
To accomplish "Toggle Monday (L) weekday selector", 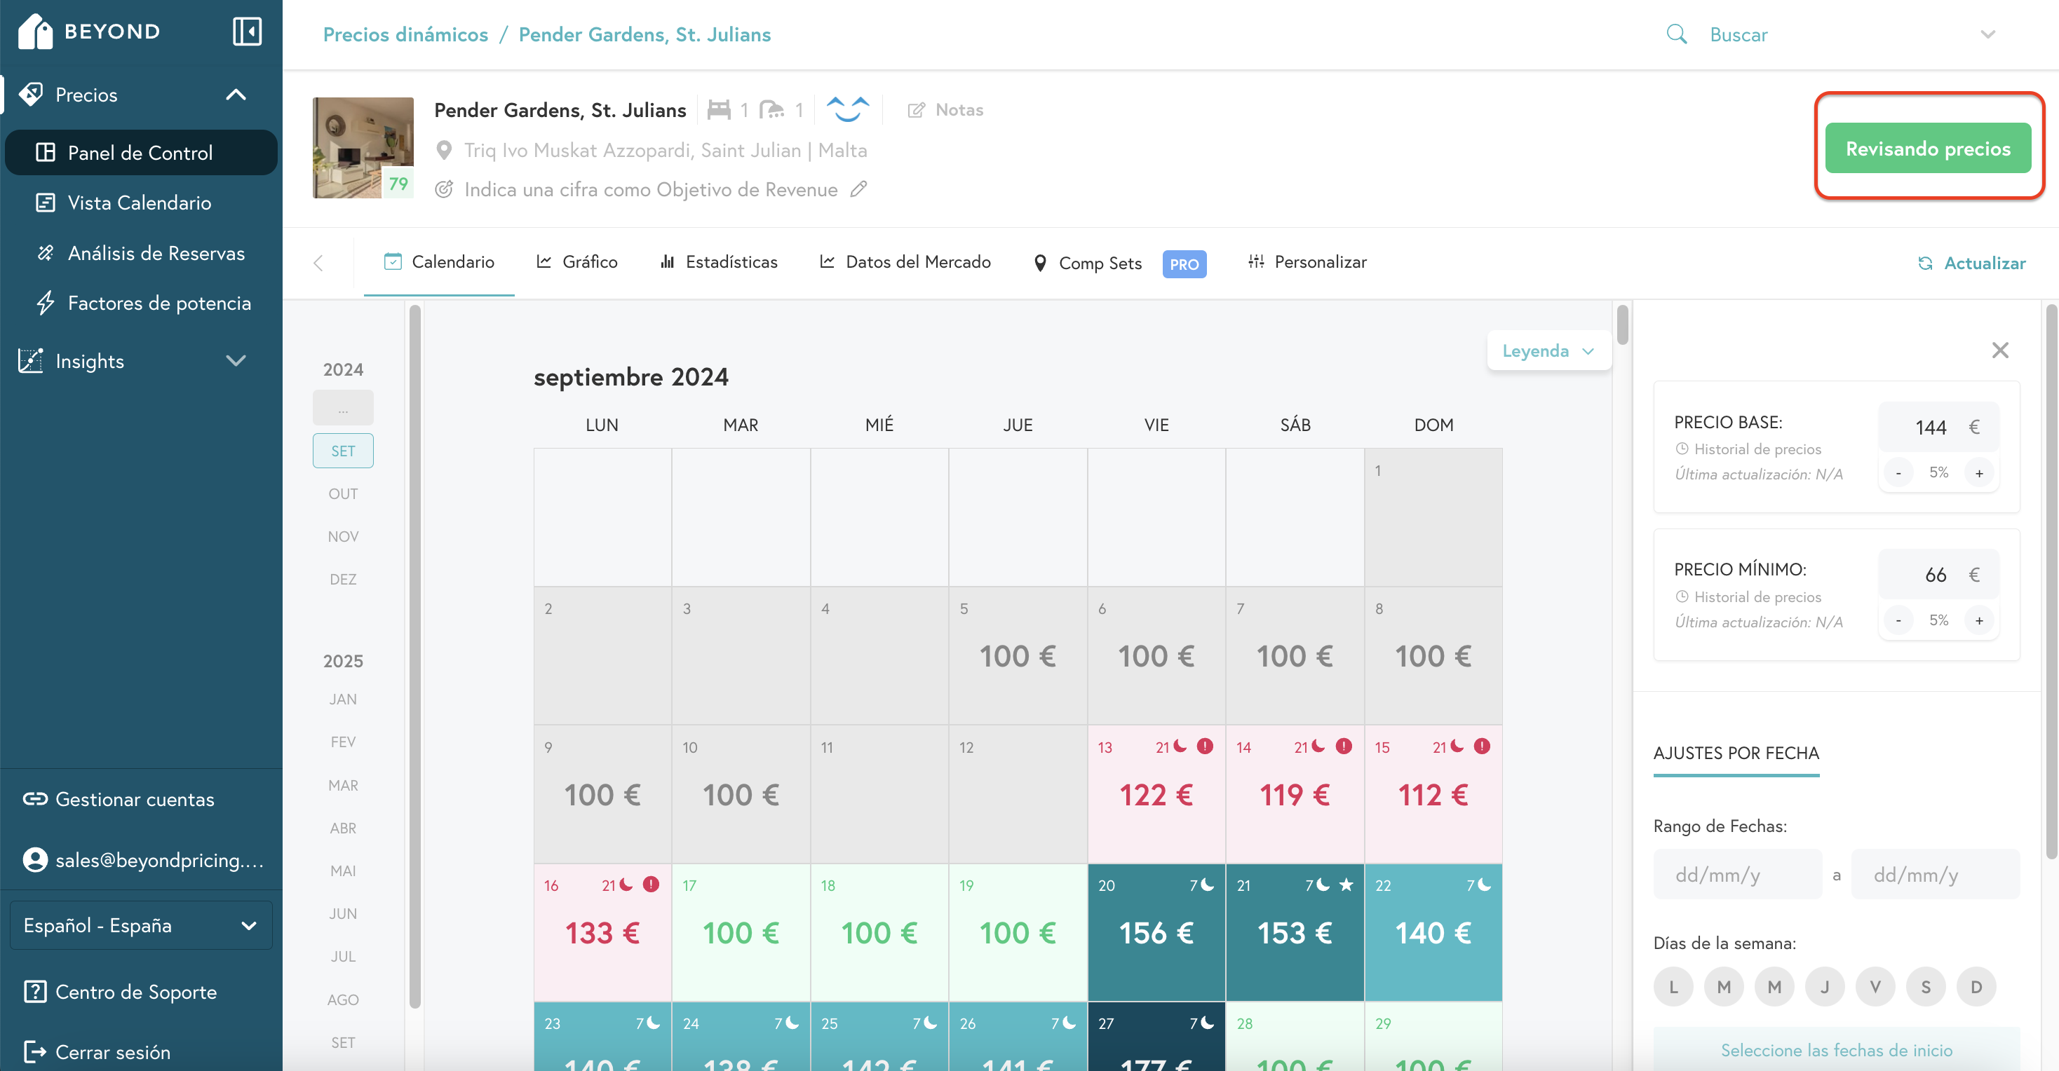I will click(1673, 986).
